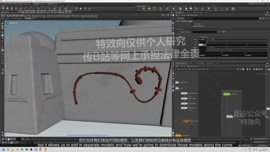Add a Spot Light from shelf
Viewport: 270px width, 152px height.
tap(149, 9)
